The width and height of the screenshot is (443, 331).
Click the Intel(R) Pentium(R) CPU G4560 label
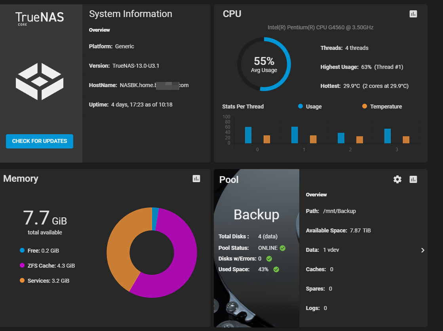pos(320,27)
